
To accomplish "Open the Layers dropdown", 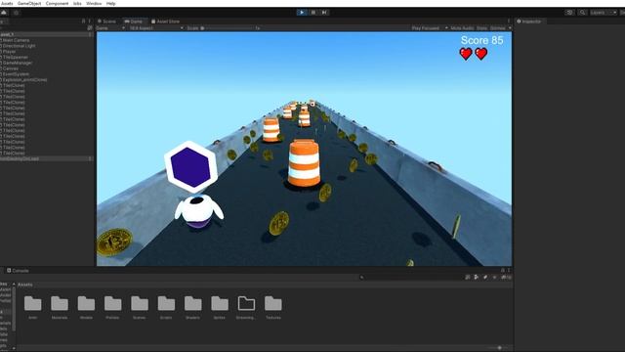I will coord(604,13).
